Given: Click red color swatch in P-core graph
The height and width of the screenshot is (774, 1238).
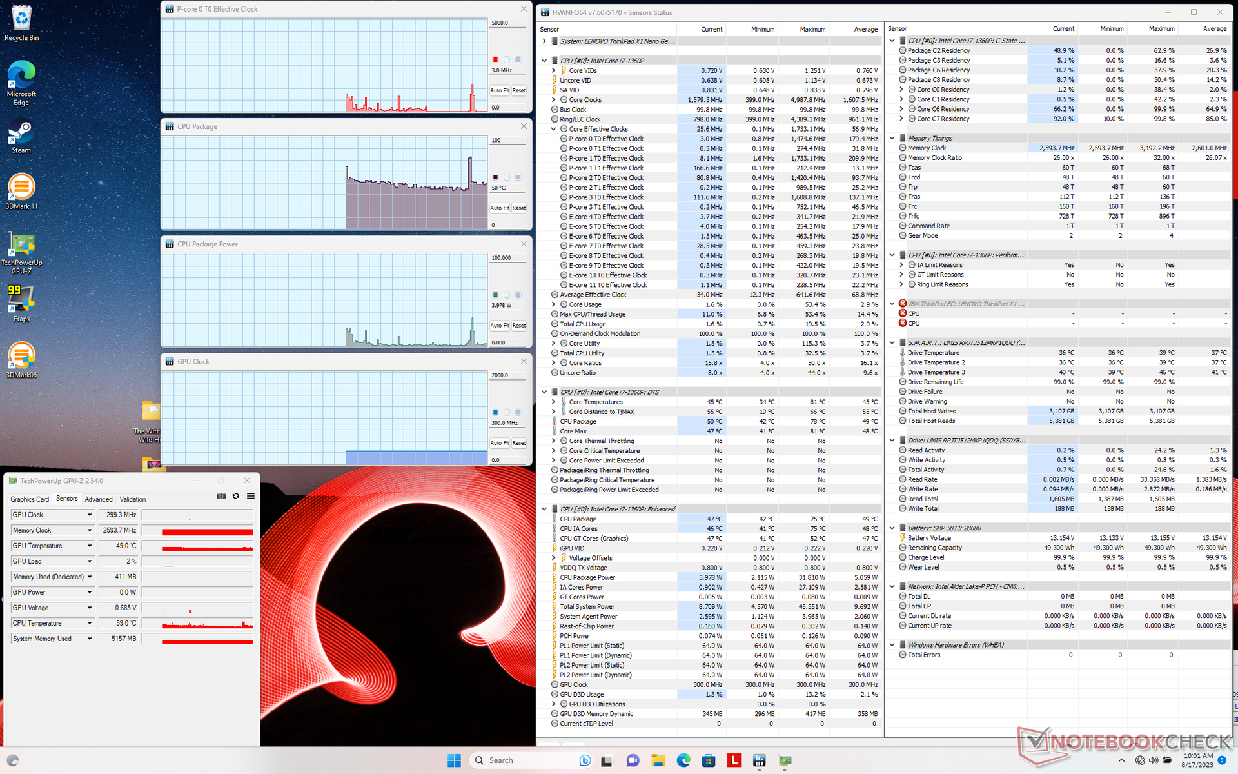Looking at the screenshot, I should 495,59.
